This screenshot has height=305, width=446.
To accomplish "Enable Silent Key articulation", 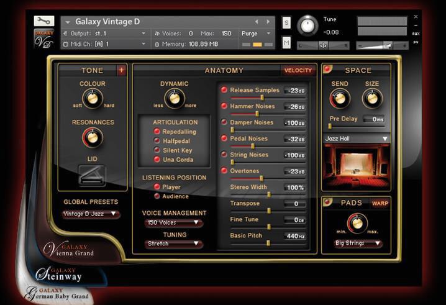I will [157, 150].
